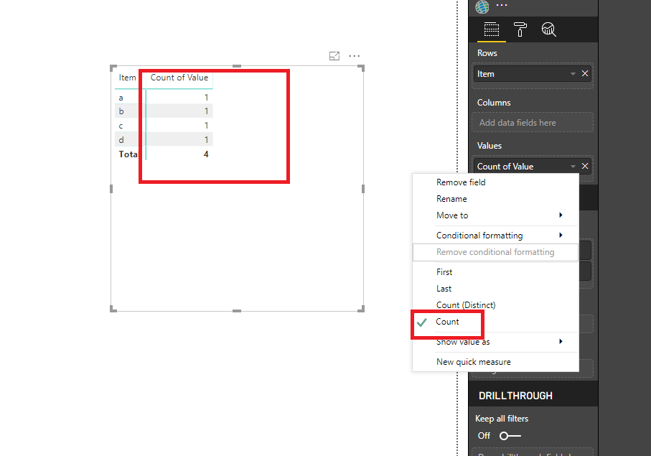Select row c in the matrix
The width and height of the screenshot is (651, 456).
click(164, 125)
